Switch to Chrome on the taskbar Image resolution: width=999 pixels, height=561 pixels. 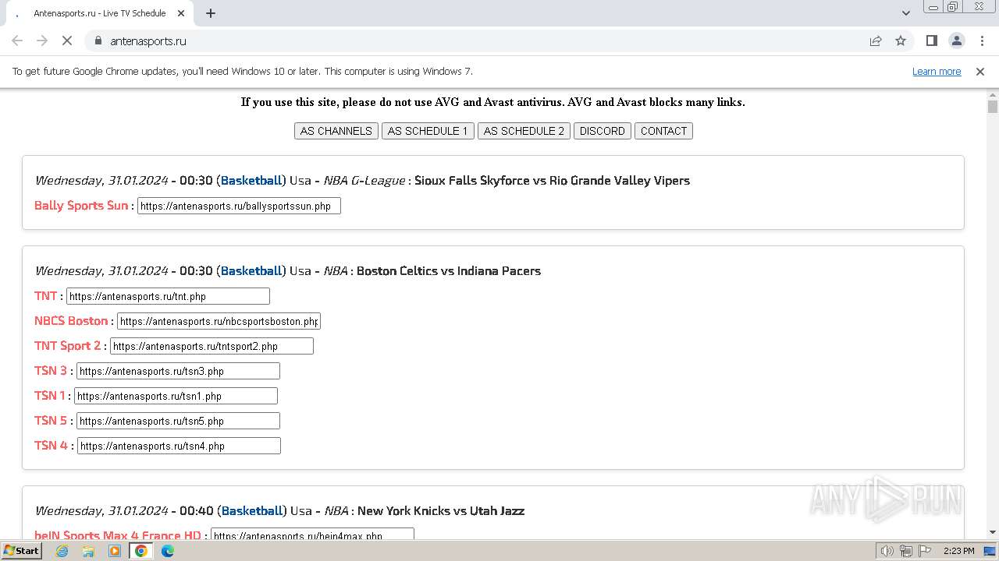pyautogui.click(x=141, y=551)
